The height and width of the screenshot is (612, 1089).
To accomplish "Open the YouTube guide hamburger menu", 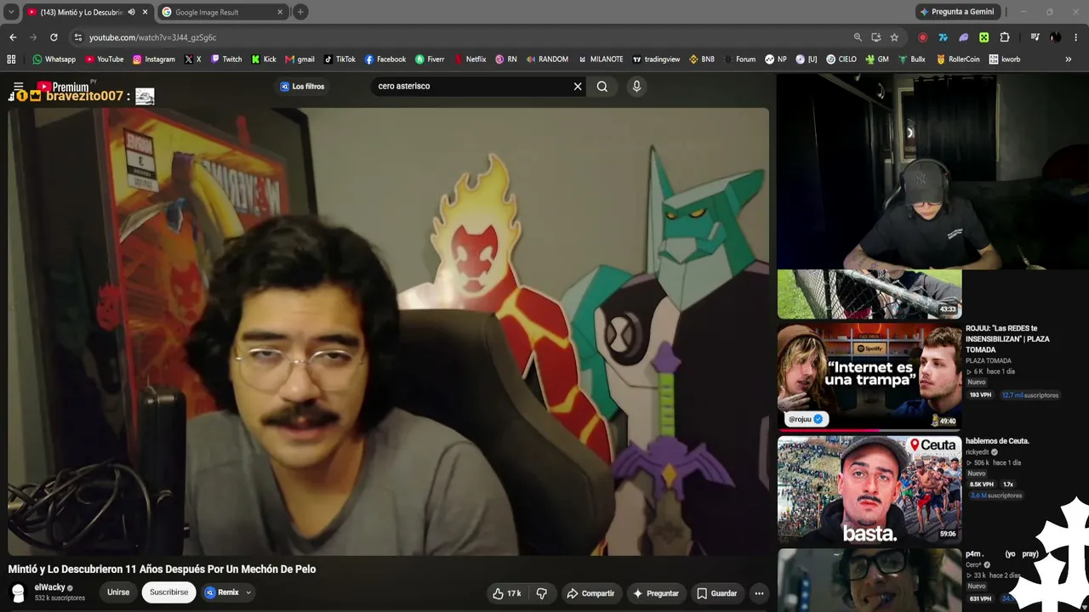I will pyautogui.click(x=18, y=87).
